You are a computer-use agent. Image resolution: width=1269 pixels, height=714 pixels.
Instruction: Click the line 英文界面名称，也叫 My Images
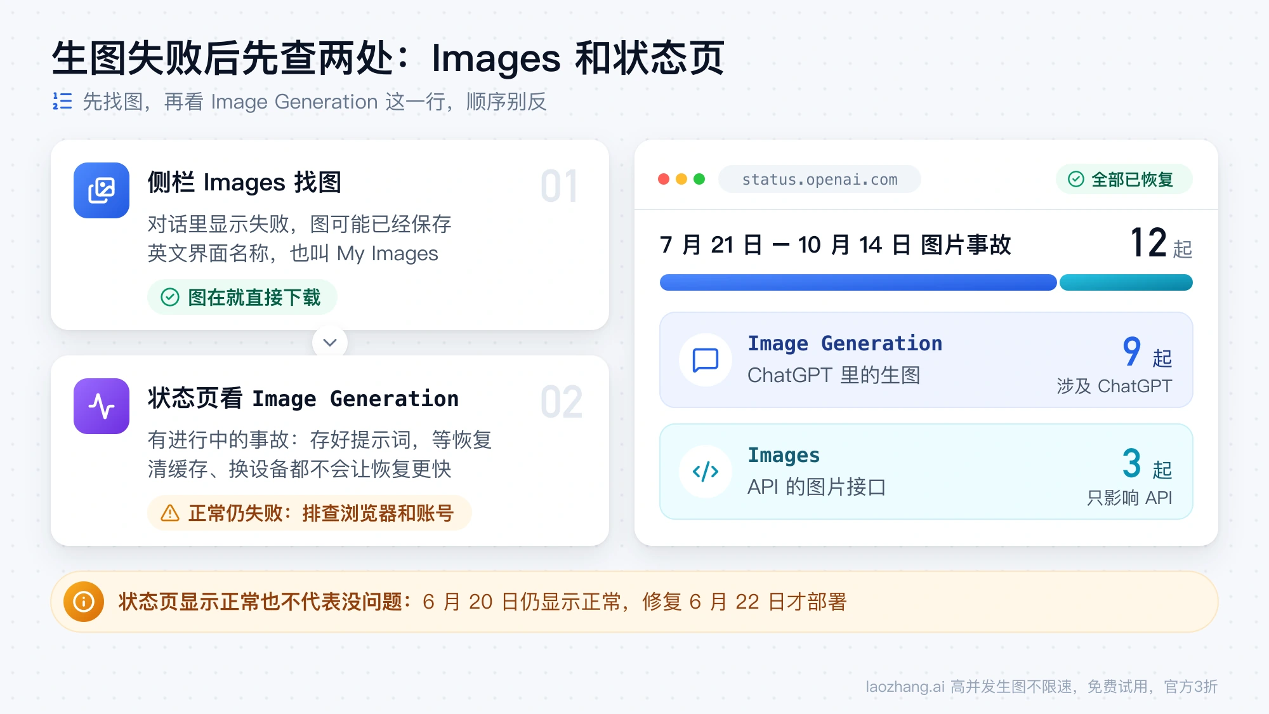[x=293, y=254]
